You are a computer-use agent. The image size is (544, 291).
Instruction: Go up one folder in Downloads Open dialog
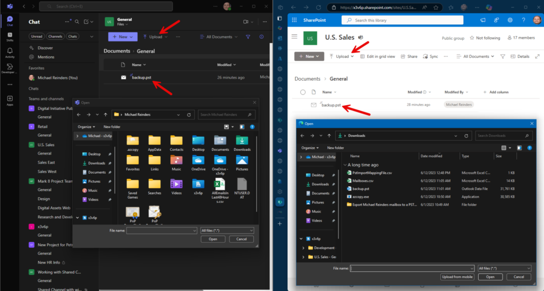pyautogui.click(x=329, y=136)
